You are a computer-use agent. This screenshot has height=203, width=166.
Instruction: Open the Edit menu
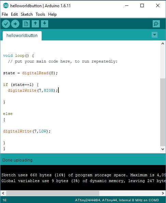tap(14, 14)
